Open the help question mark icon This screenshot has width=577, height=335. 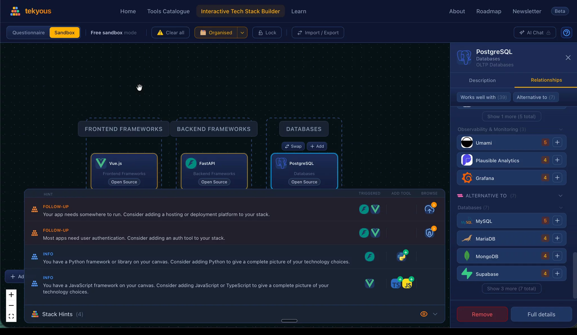[x=566, y=33]
